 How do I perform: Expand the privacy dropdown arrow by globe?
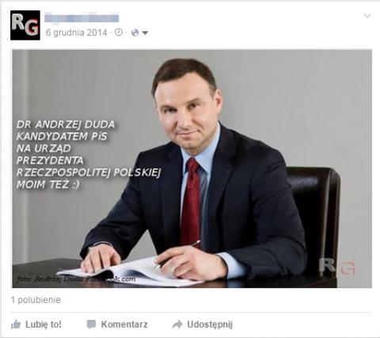(145, 33)
